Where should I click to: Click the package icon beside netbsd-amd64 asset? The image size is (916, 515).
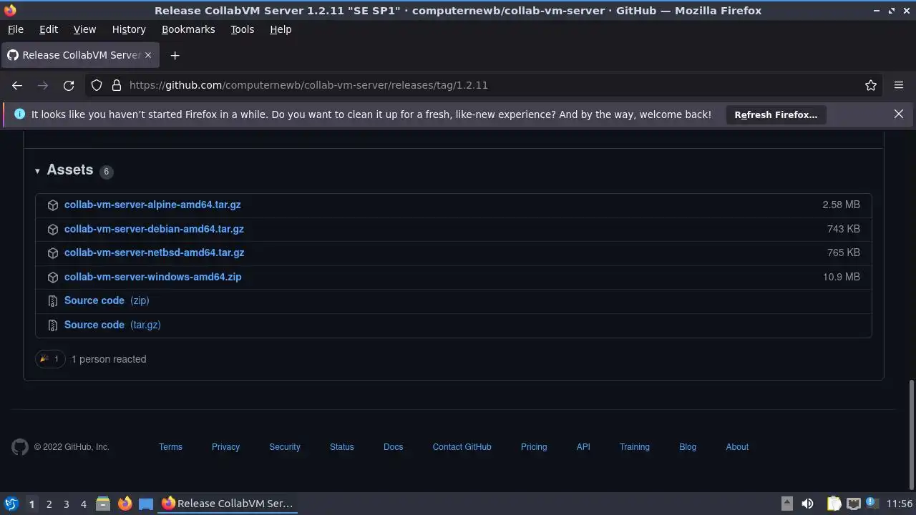coord(53,253)
